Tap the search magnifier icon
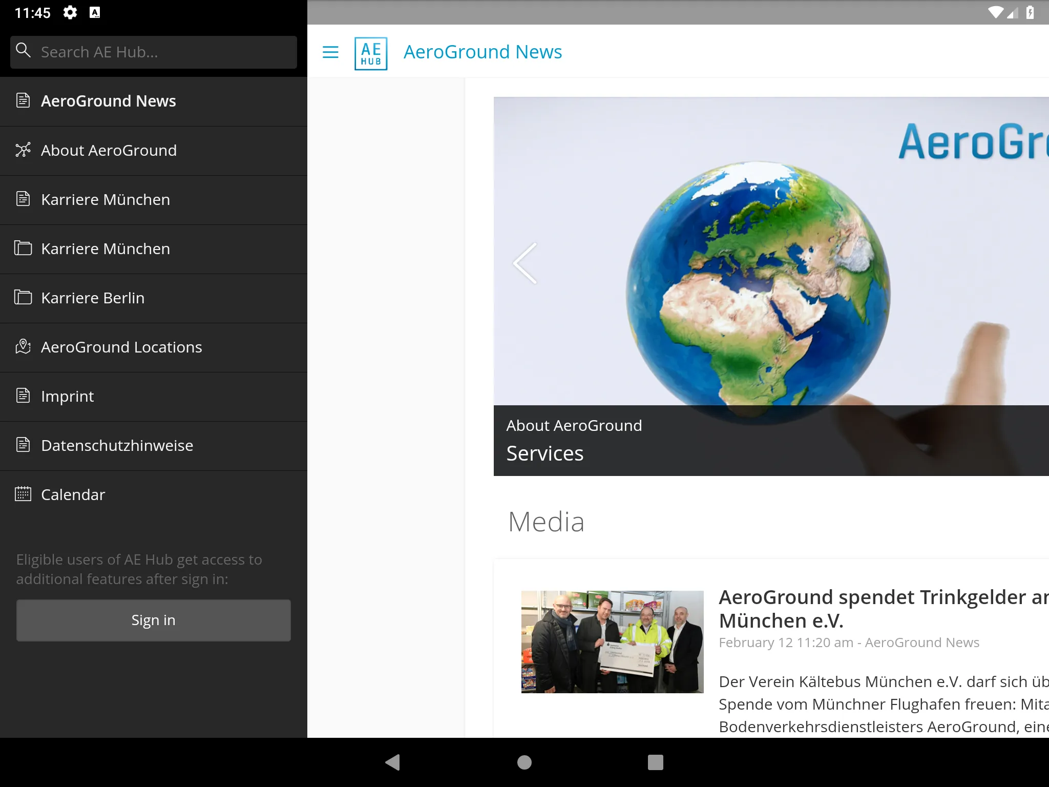Image resolution: width=1049 pixels, height=787 pixels. point(23,50)
